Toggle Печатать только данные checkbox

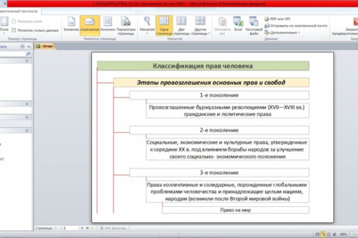coord(14,30)
